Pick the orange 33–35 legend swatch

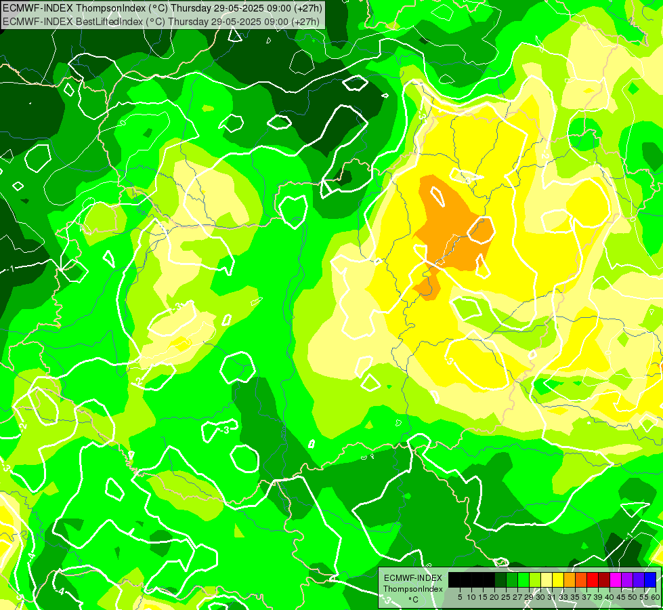coord(570,579)
